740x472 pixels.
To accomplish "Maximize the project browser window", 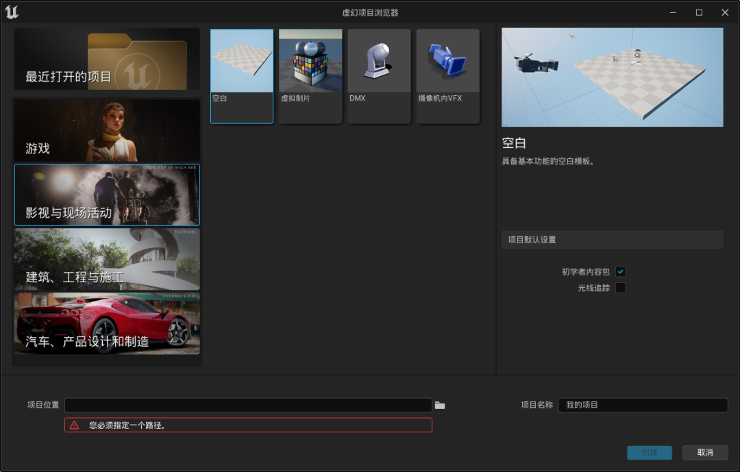I will 699,13.
